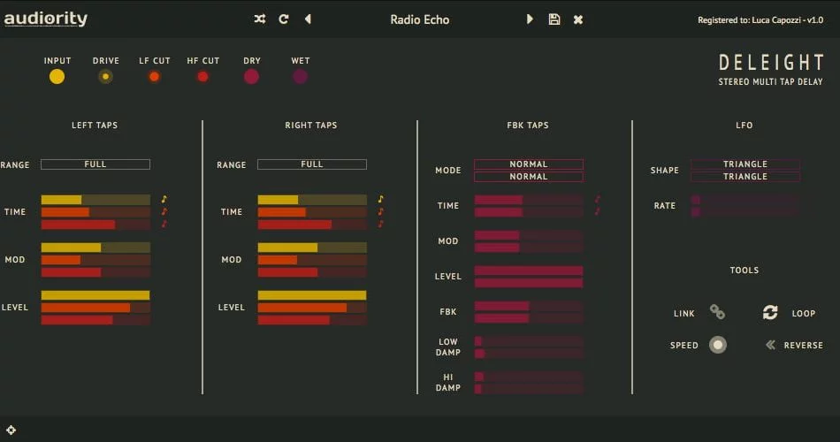Set second LOW DAMP slider
The image size is (840, 442).
pyautogui.click(x=528, y=354)
